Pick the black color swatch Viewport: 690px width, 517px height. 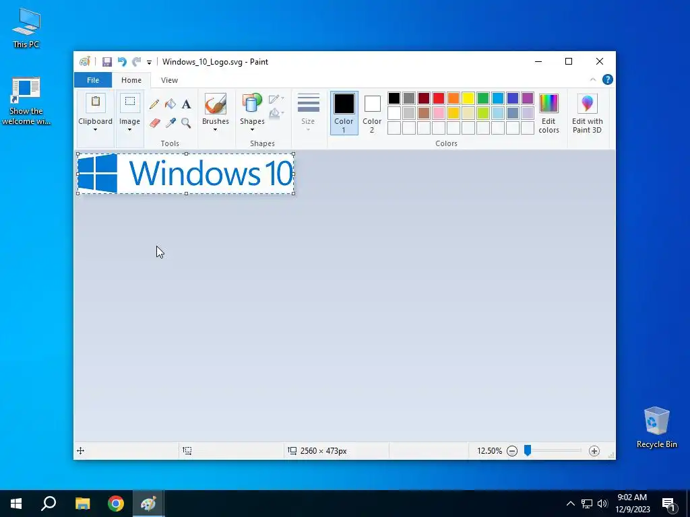pyautogui.click(x=394, y=98)
